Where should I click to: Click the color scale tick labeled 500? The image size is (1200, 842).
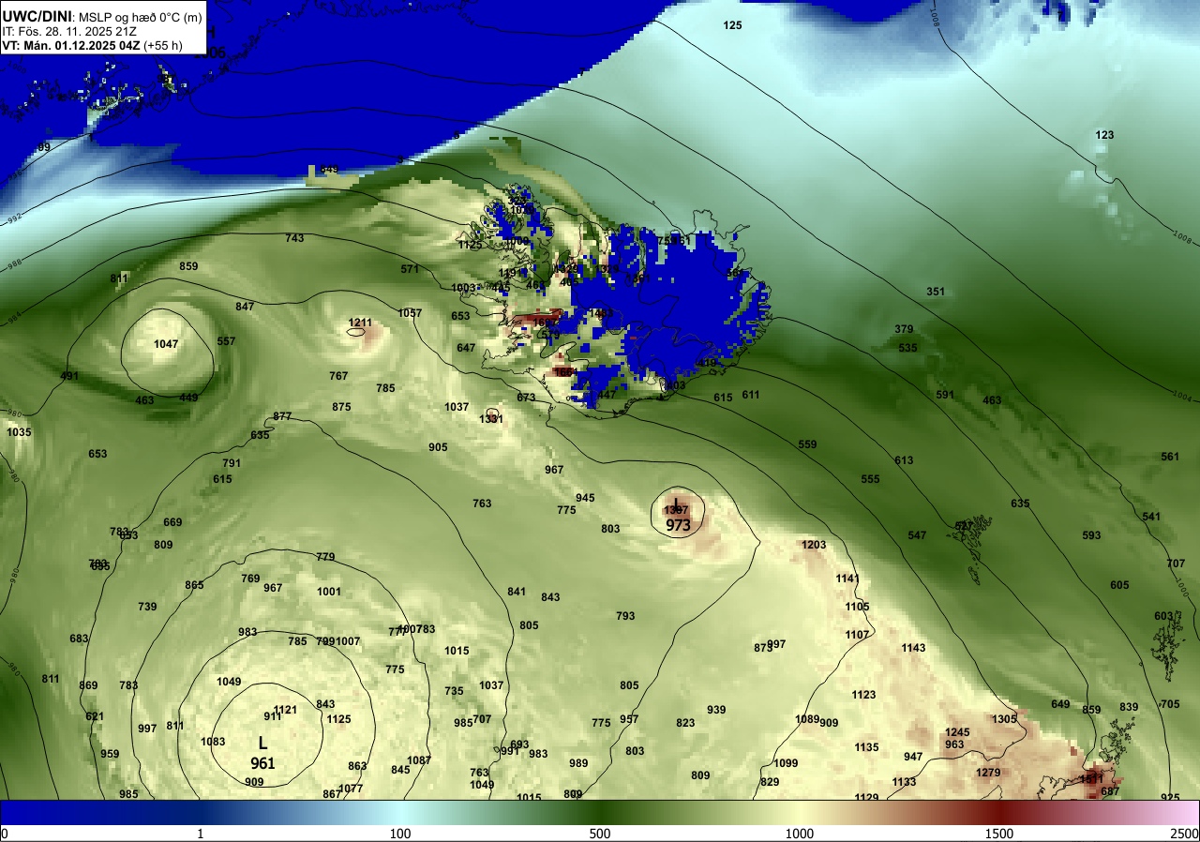[600, 834]
